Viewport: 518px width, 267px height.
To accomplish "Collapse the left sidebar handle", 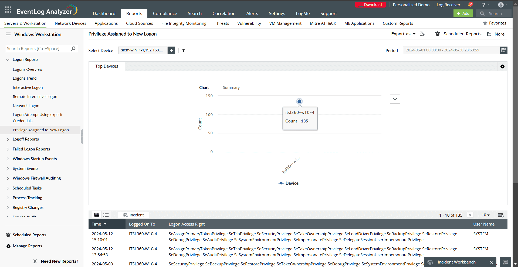I will [x=82, y=137].
